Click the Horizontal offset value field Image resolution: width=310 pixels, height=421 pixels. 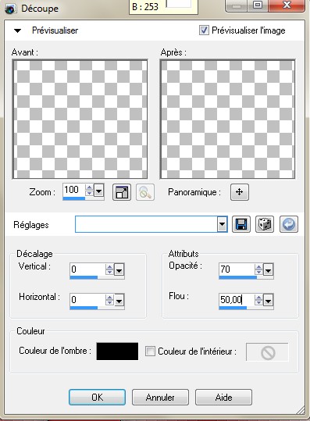[87, 300]
